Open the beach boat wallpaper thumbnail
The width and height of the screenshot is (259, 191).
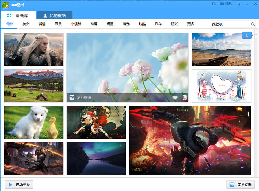pyautogui.click(x=221, y=49)
